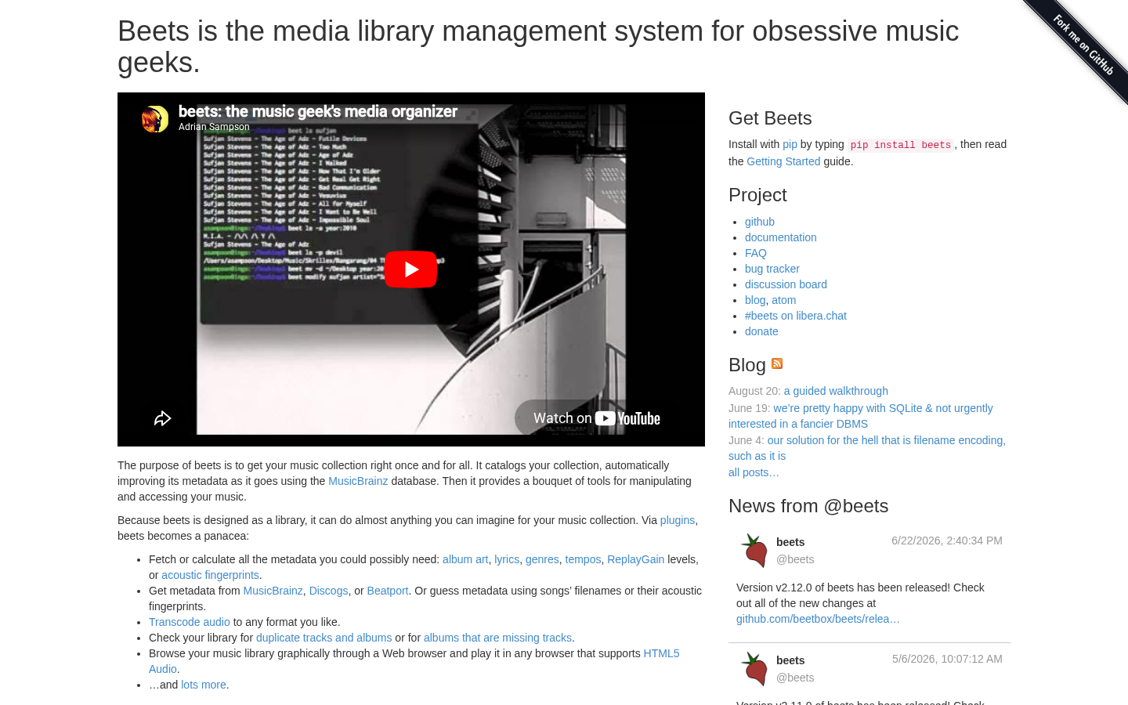Click the video share arrow icon
The image size is (1128, 705).
coord(162,418)
